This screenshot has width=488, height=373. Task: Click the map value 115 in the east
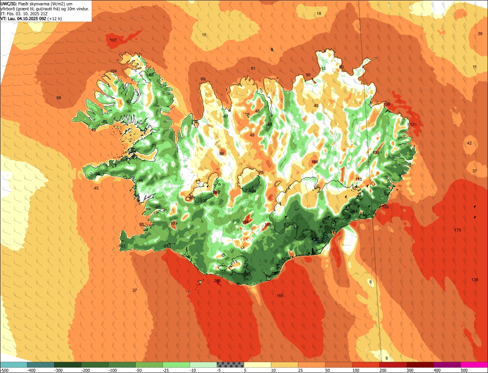359,179
